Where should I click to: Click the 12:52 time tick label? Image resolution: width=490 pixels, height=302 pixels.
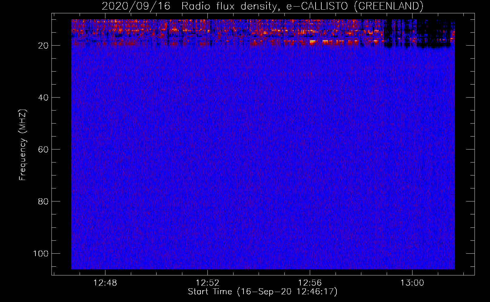tap(207, 283)
